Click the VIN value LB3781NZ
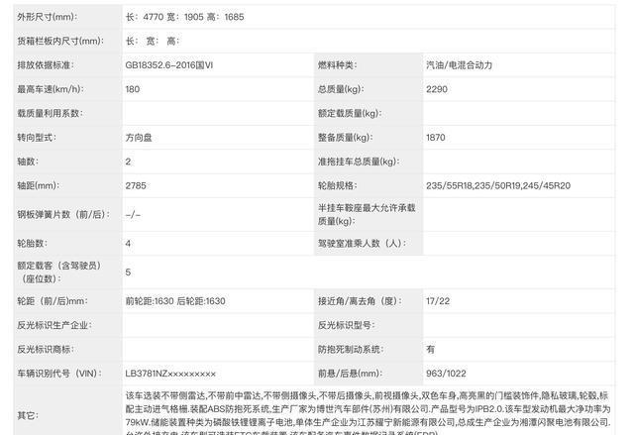This screenshot has width=634, height=435. pyautogui.click(x=169, y=373)
